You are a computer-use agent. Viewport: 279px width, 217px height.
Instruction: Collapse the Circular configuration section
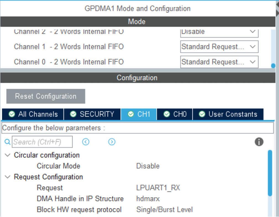pos(7,155)
